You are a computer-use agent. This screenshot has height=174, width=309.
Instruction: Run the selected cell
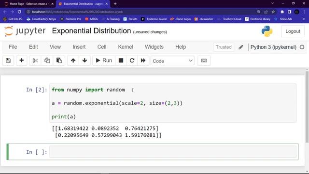click(x=104, y=60)
